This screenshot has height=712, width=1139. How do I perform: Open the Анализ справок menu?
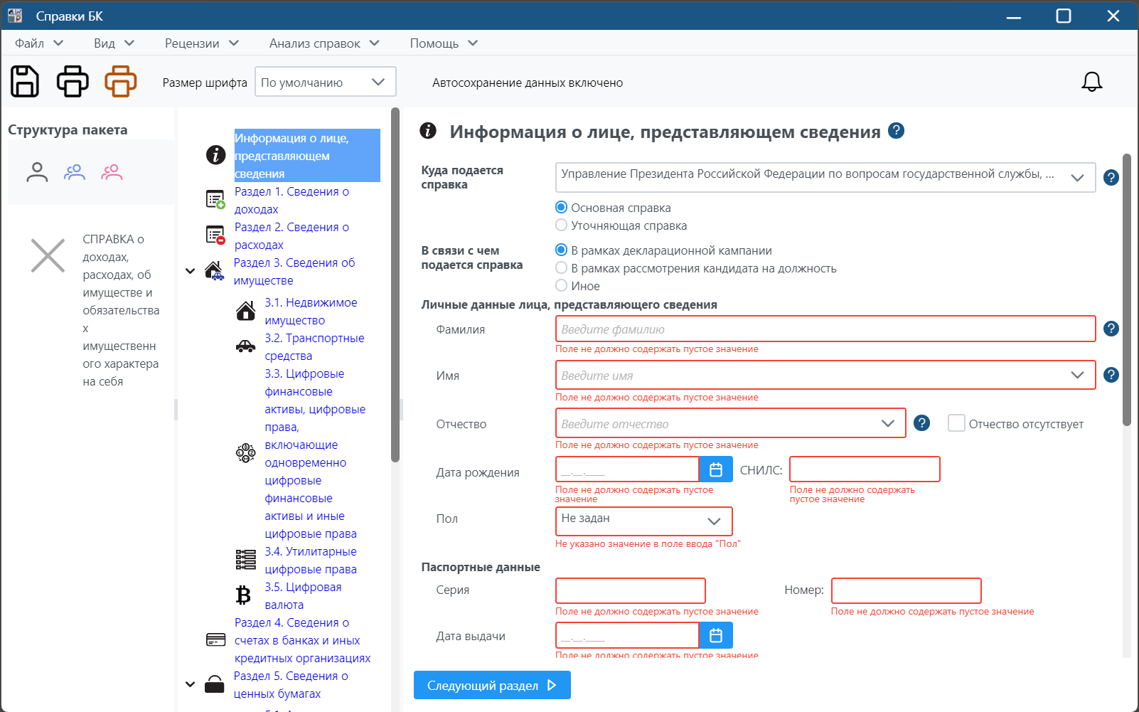click(323, 43)
